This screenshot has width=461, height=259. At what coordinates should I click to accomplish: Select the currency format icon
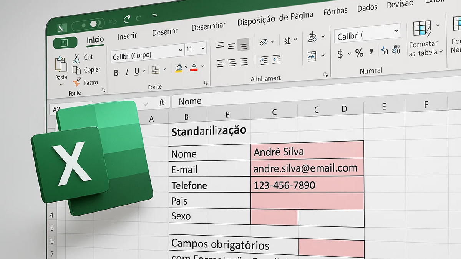[x=340, y=53]
